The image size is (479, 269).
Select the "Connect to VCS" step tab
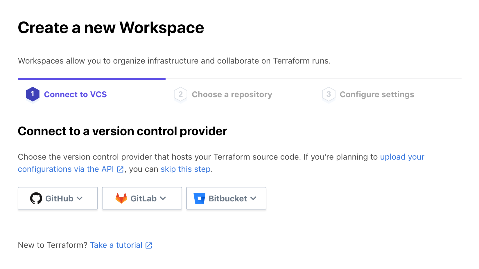point(75,94)
